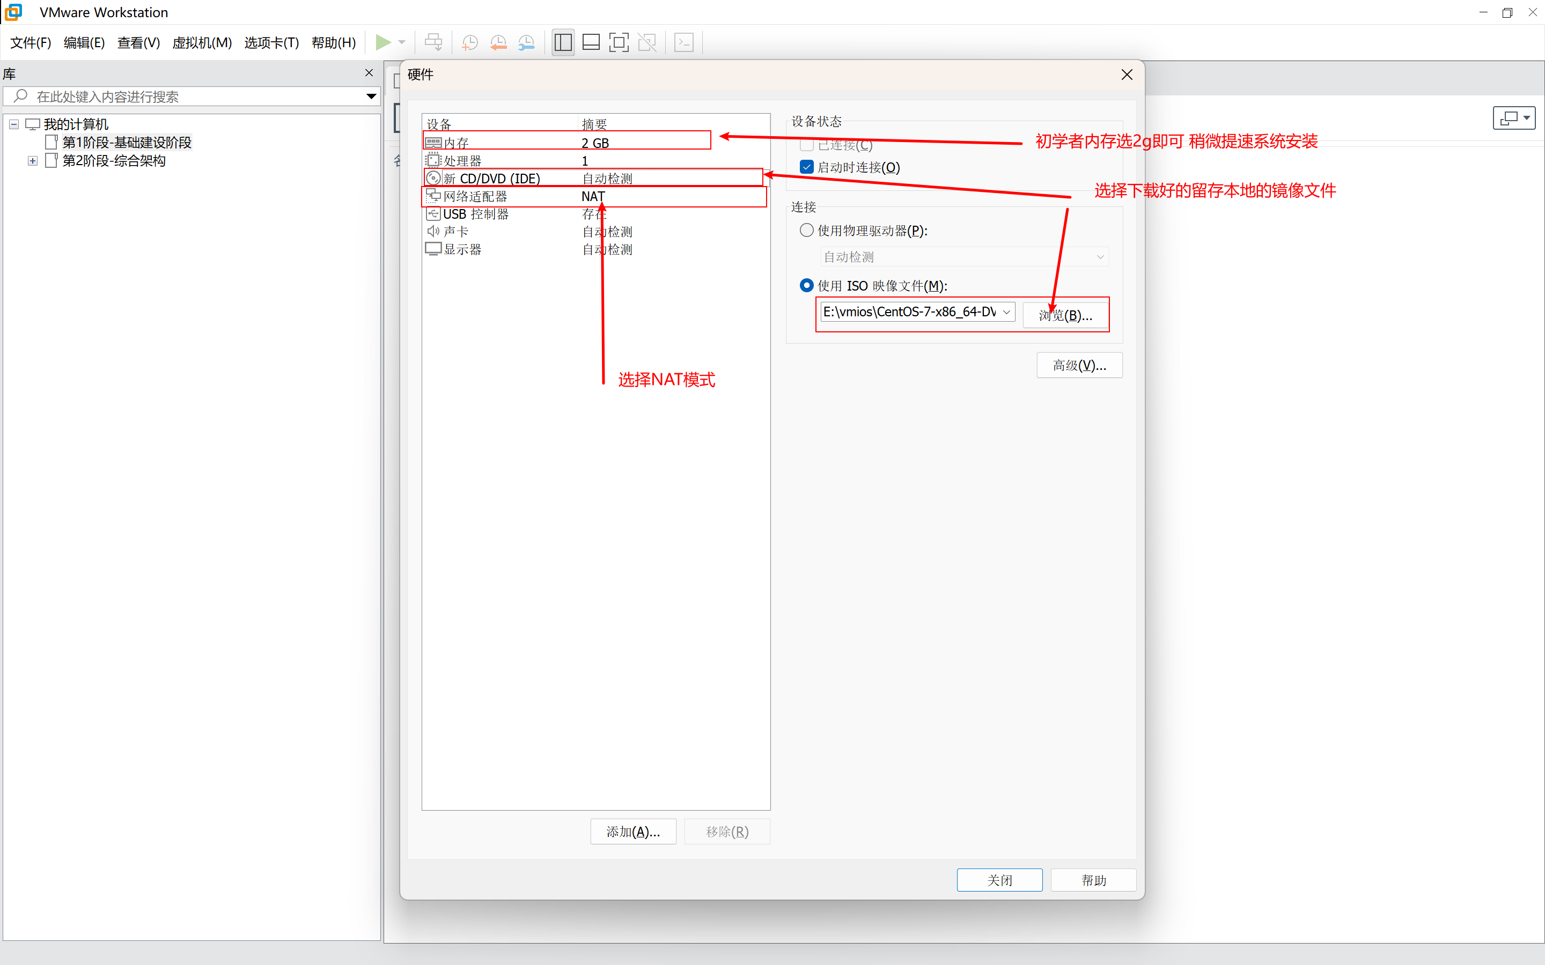The image size is (1545, 965).
Task: Click the send Ctrl+Alt+Del icon
Action: [433, 43]
